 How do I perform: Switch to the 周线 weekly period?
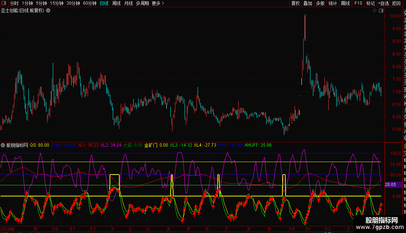[116, 3]
